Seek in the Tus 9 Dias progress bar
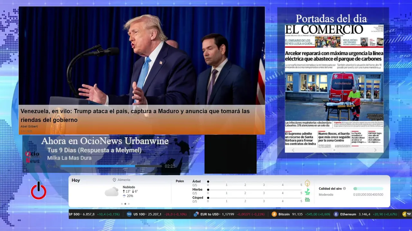Screen dimensions: 412x231 (111, 166)
